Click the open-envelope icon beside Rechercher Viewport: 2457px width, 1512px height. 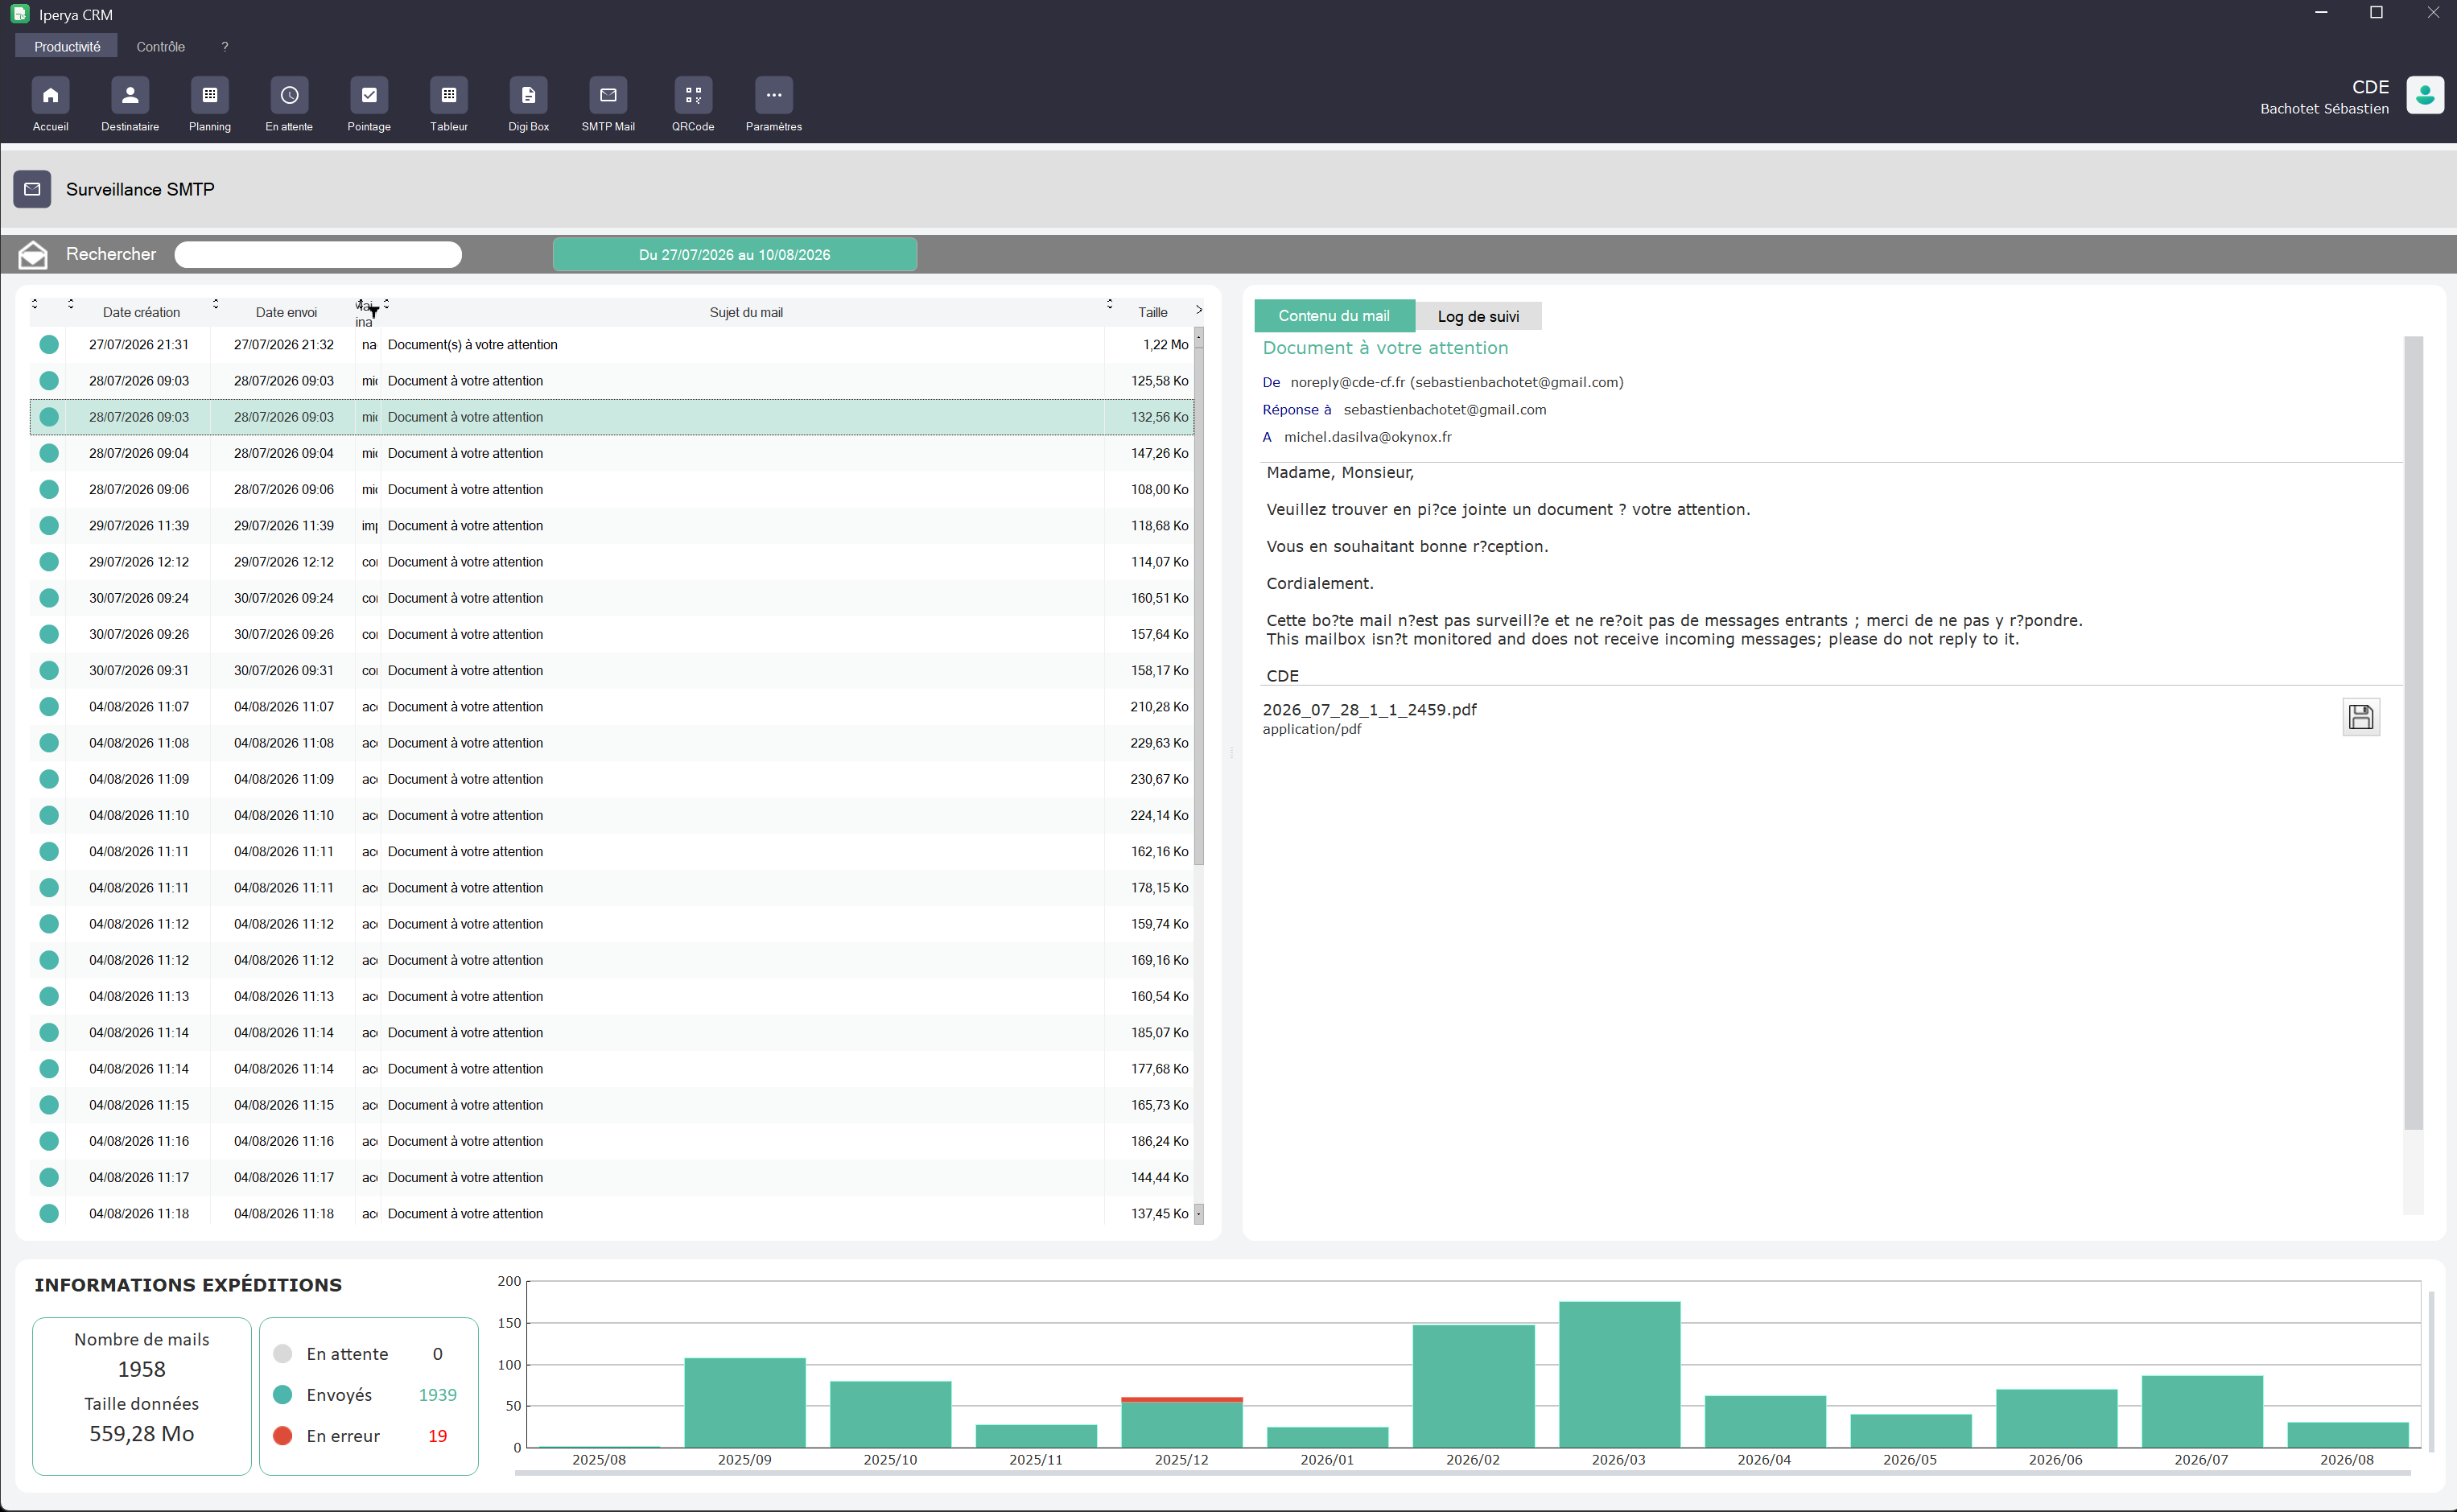coord(33,254)
